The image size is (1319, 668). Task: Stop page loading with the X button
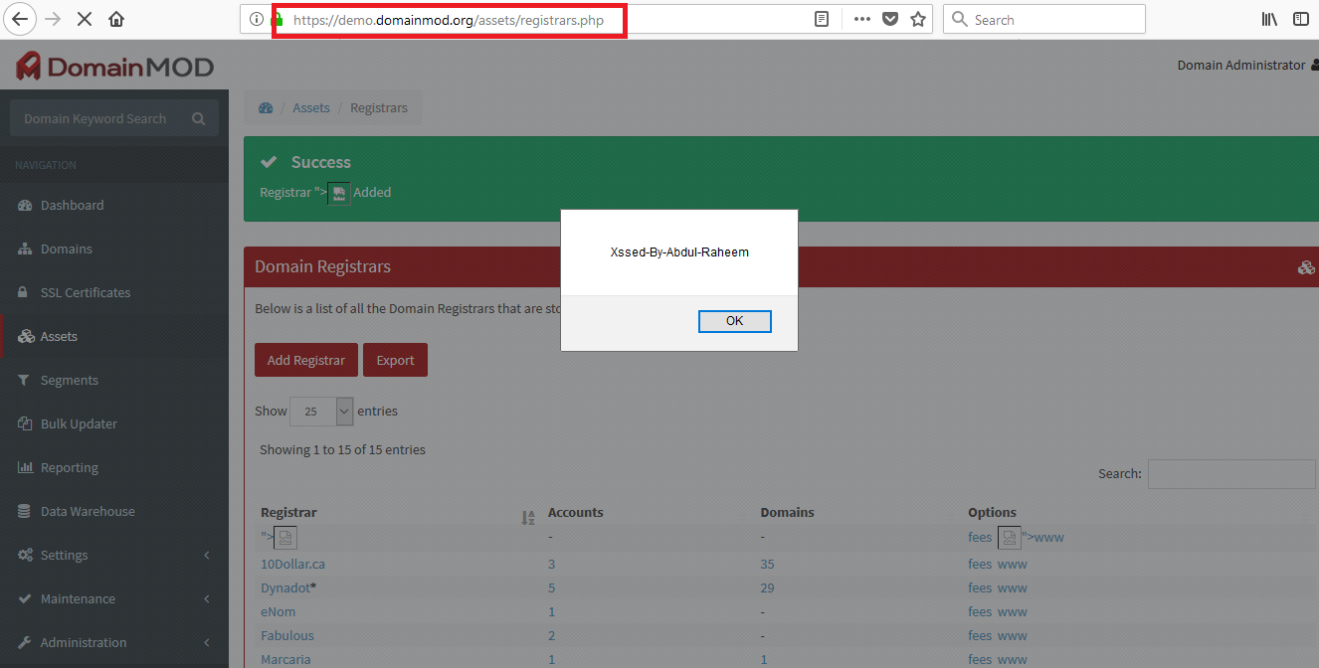85,19
